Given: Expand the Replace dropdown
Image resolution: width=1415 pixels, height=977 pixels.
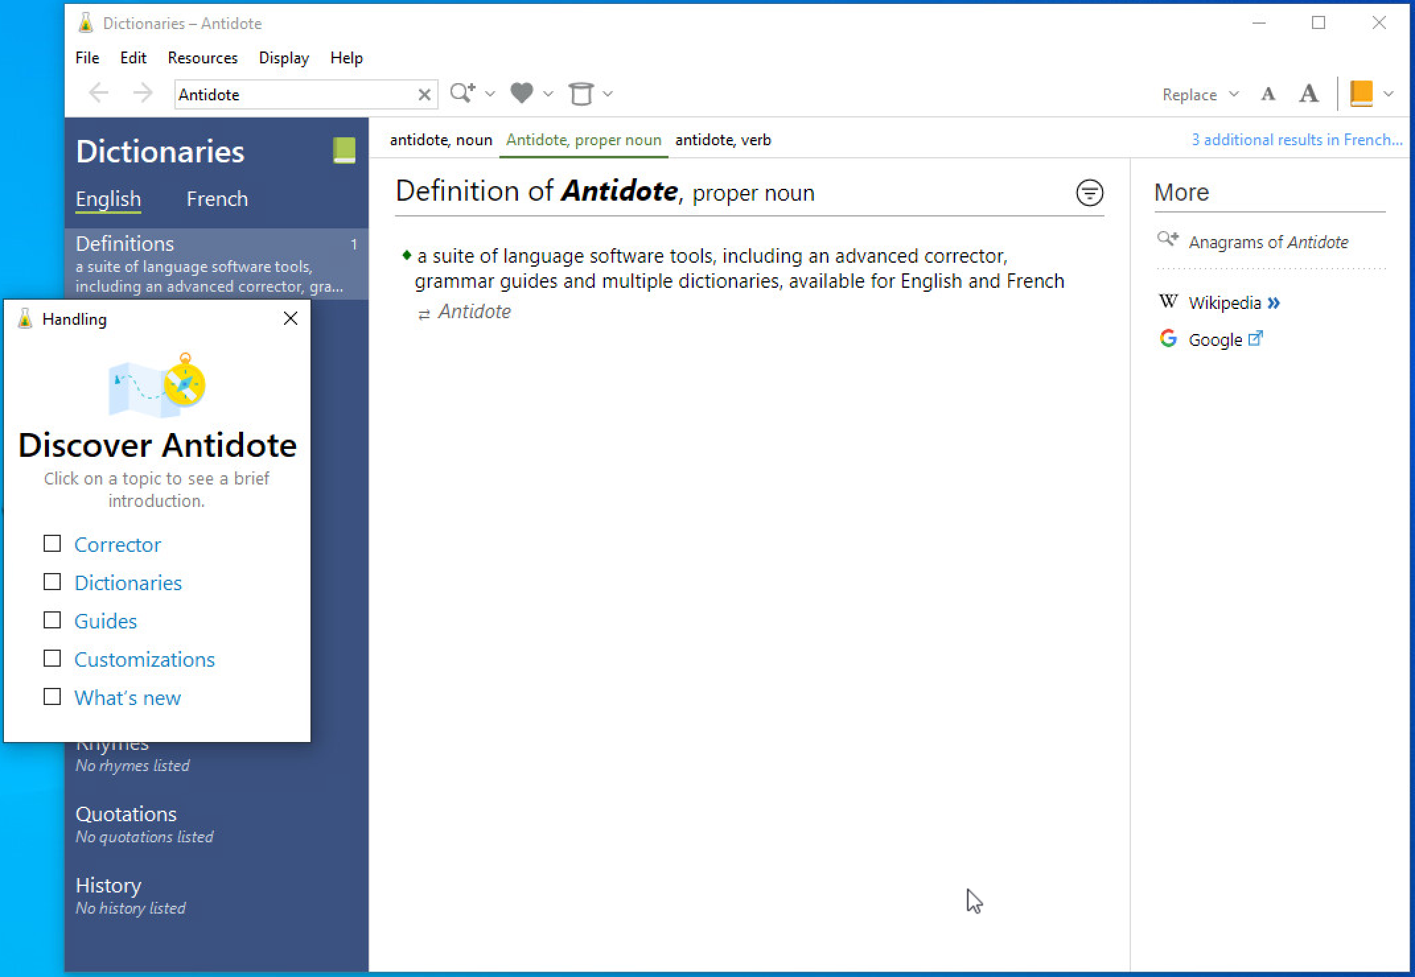Looking at the screenshot, I should click(1233, 94).
